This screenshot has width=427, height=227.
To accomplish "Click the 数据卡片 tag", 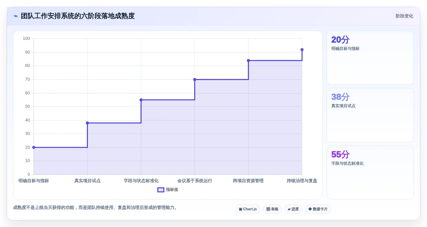I will tap(318, 209).
